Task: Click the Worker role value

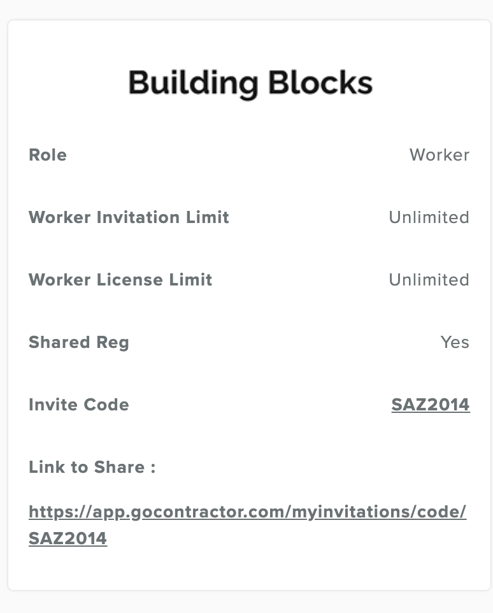Action: click(439, 155)
